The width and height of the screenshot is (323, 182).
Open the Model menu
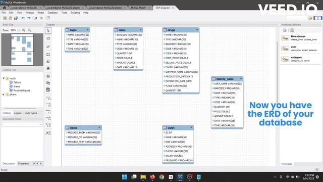40,13
